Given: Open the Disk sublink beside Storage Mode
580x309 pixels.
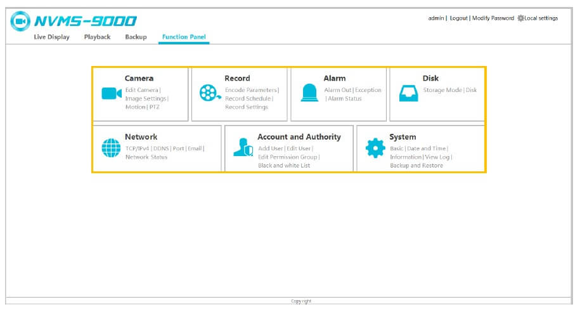Looking at the screenshot, I should (x=471, y=90).
